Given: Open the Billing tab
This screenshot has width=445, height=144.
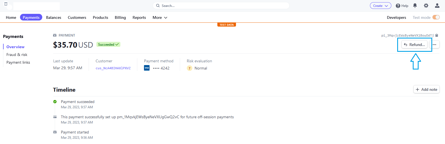Looking at the screenshot, I should point(120,17).
